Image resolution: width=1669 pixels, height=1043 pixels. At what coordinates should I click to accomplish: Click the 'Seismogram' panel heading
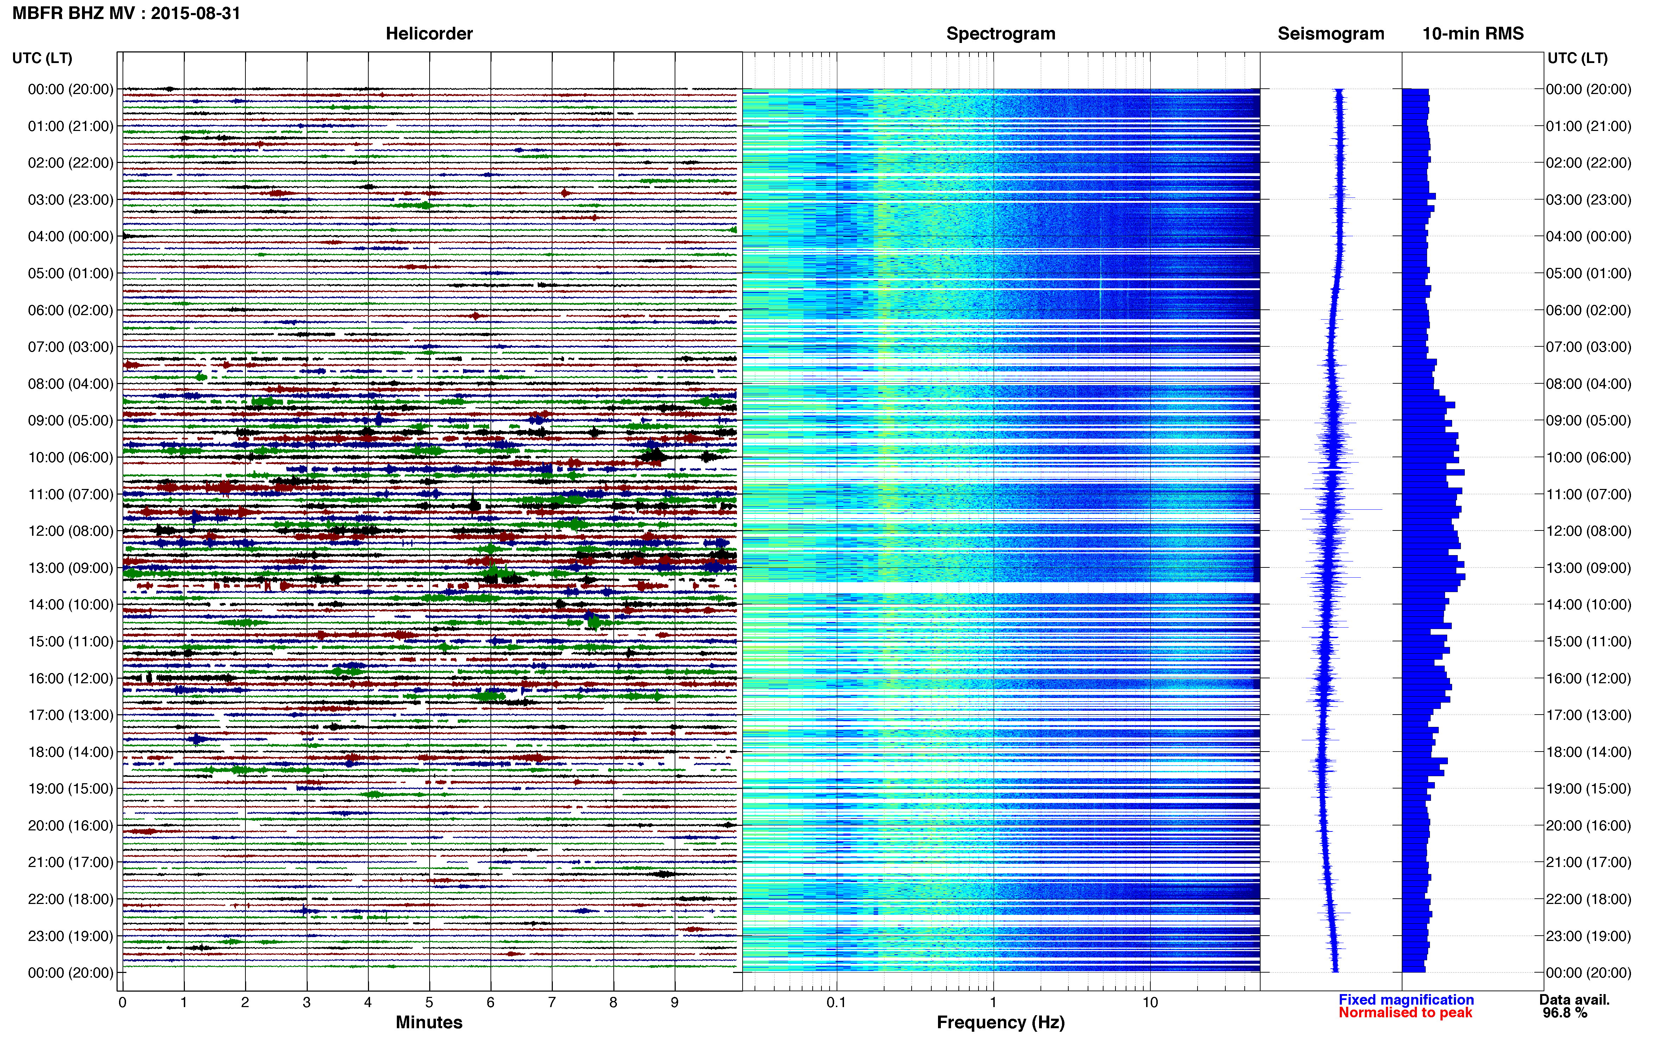(x=1331, y=34)
